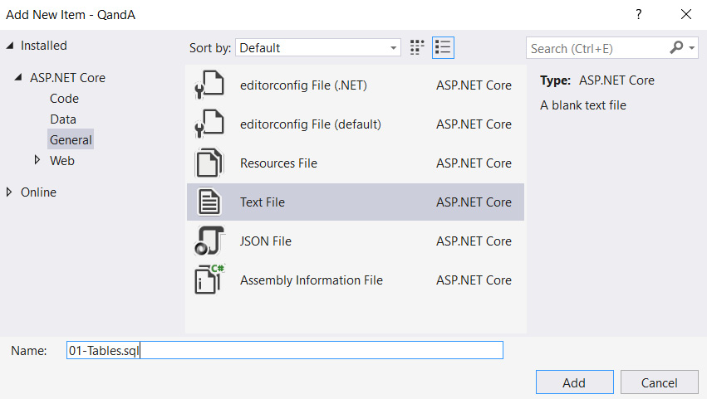Open the Help question mark
The height and width of the screenshot is (399, 707).
639,14
